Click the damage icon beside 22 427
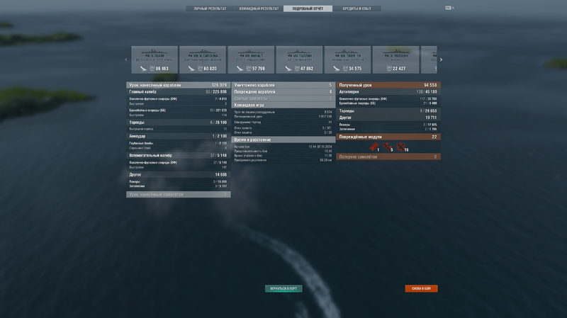This screenshot has width=567, height=318. point(389,68)
